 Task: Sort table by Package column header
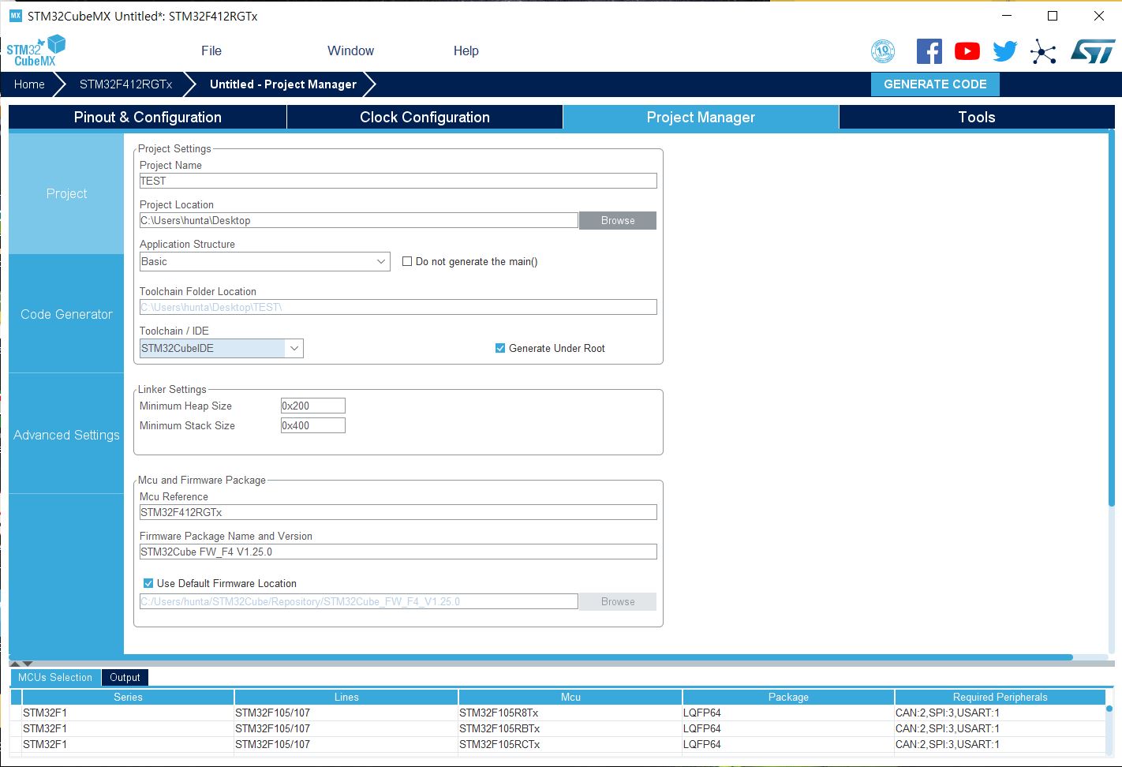pos(788,697)
